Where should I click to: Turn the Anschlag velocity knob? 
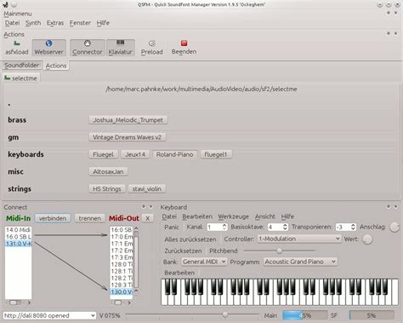[394, 227]
